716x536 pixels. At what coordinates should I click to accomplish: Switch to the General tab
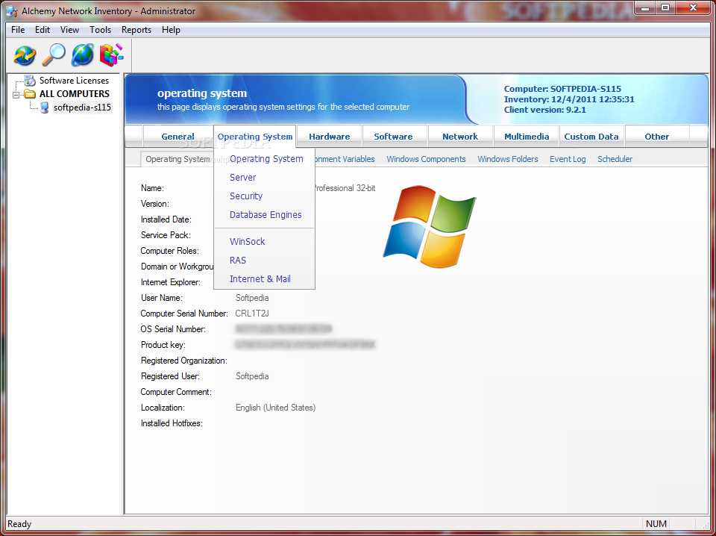click(x=178, y=136)
